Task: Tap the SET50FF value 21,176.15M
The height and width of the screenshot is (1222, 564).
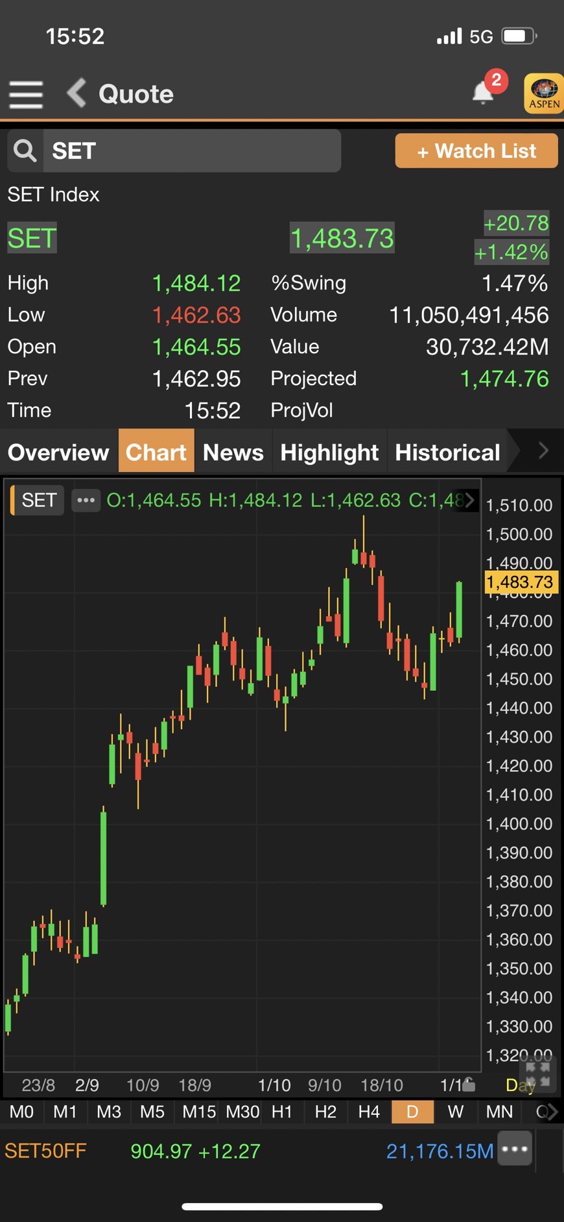Action: click(x=440, y=1151)
